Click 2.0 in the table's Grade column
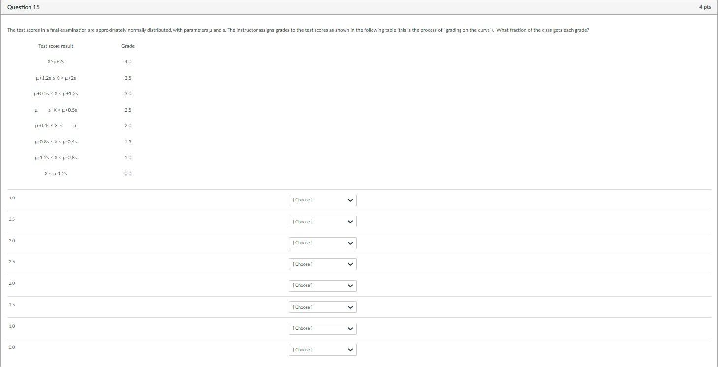Image resolution: width=718 pixels, height=367 pixels. coord(128,126)
